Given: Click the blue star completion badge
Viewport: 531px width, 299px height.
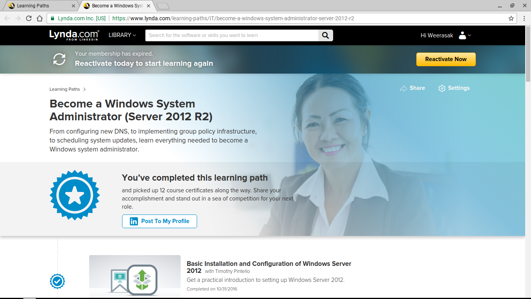Looking at the screenshot, I should point(75,195).
